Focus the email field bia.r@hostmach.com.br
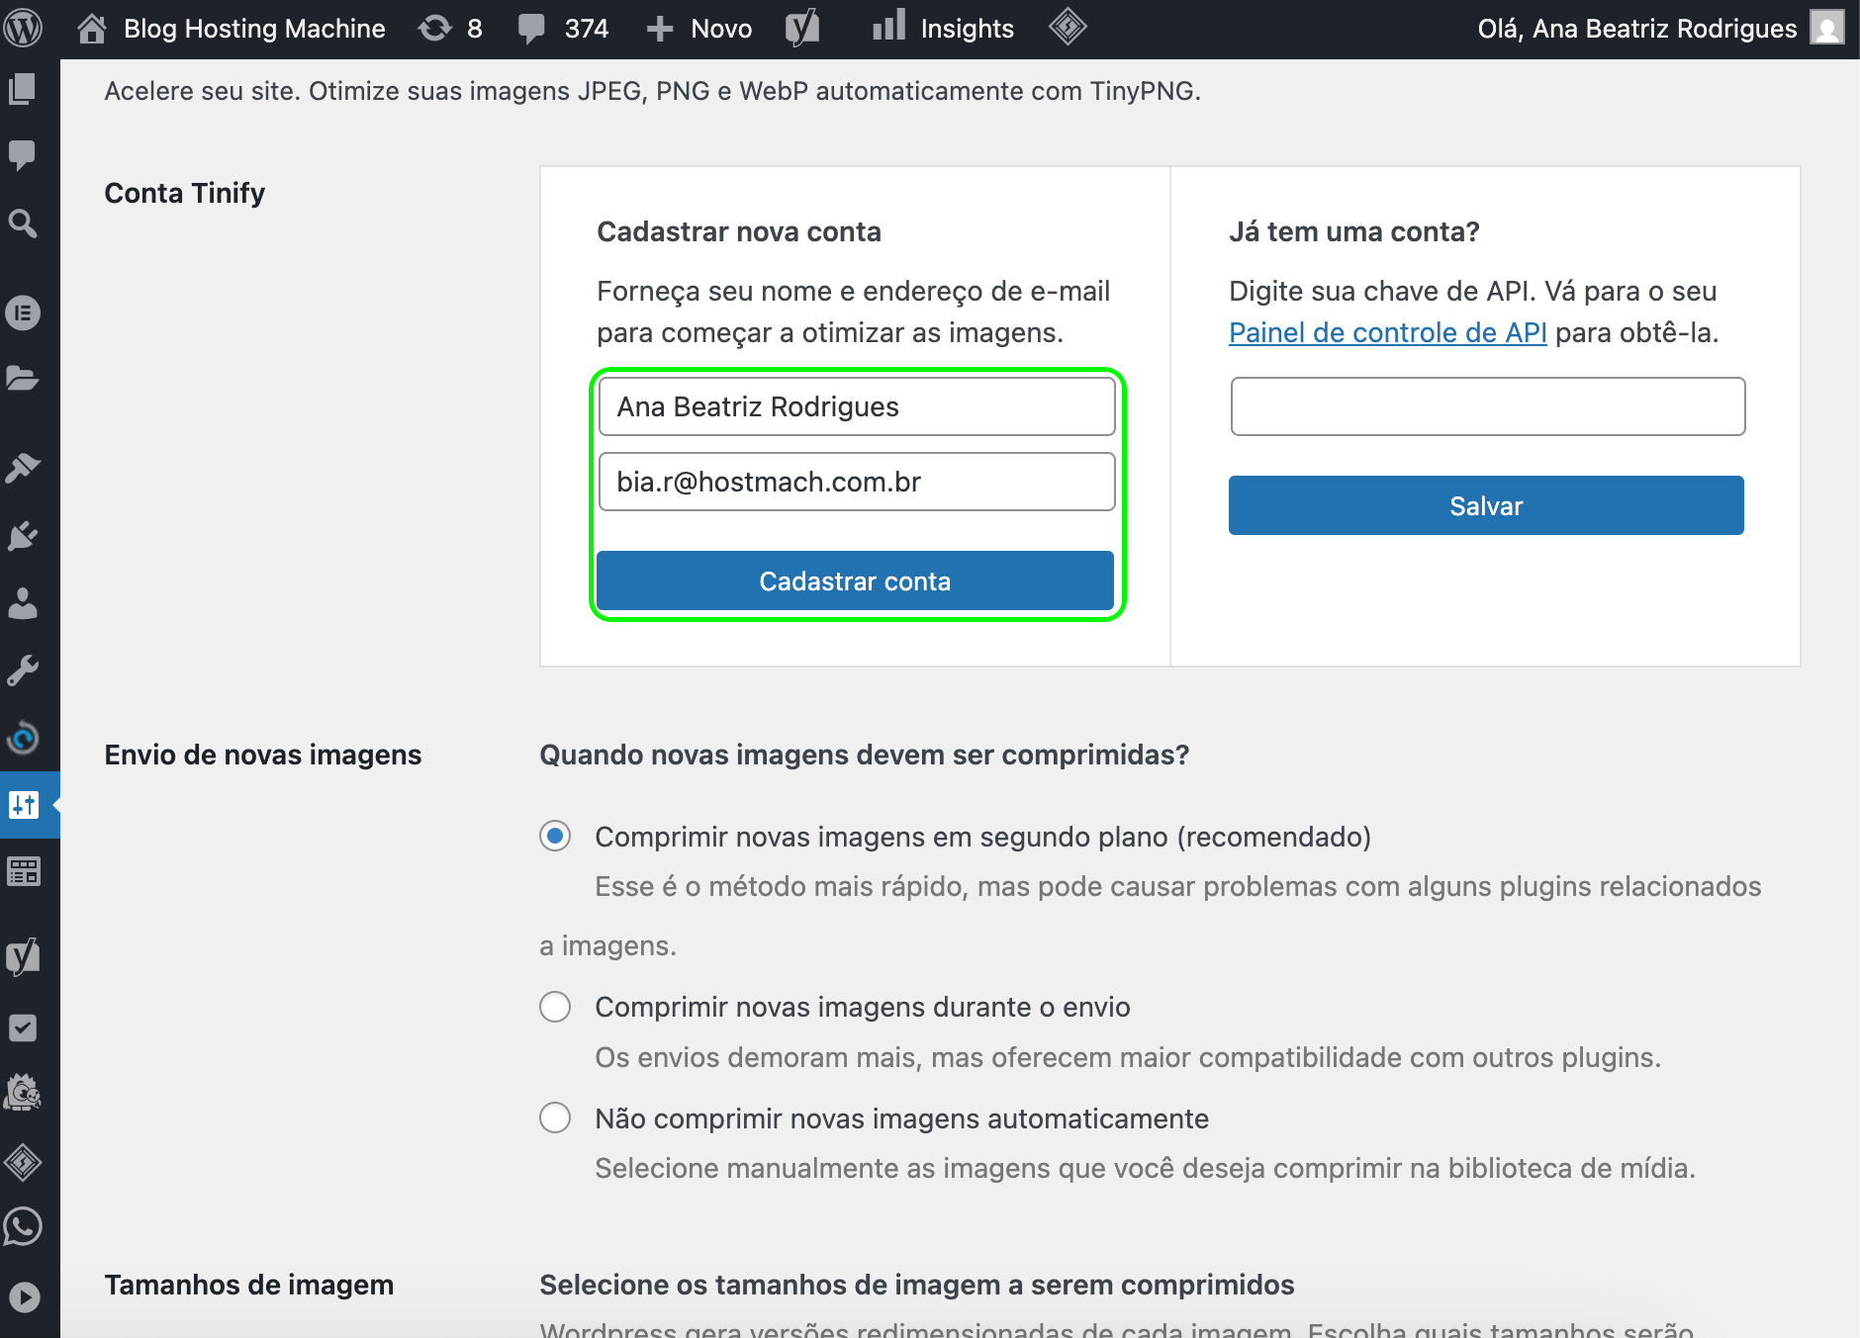Image resolution: width=1860 pixels, height=1338 pixels. 857,482
